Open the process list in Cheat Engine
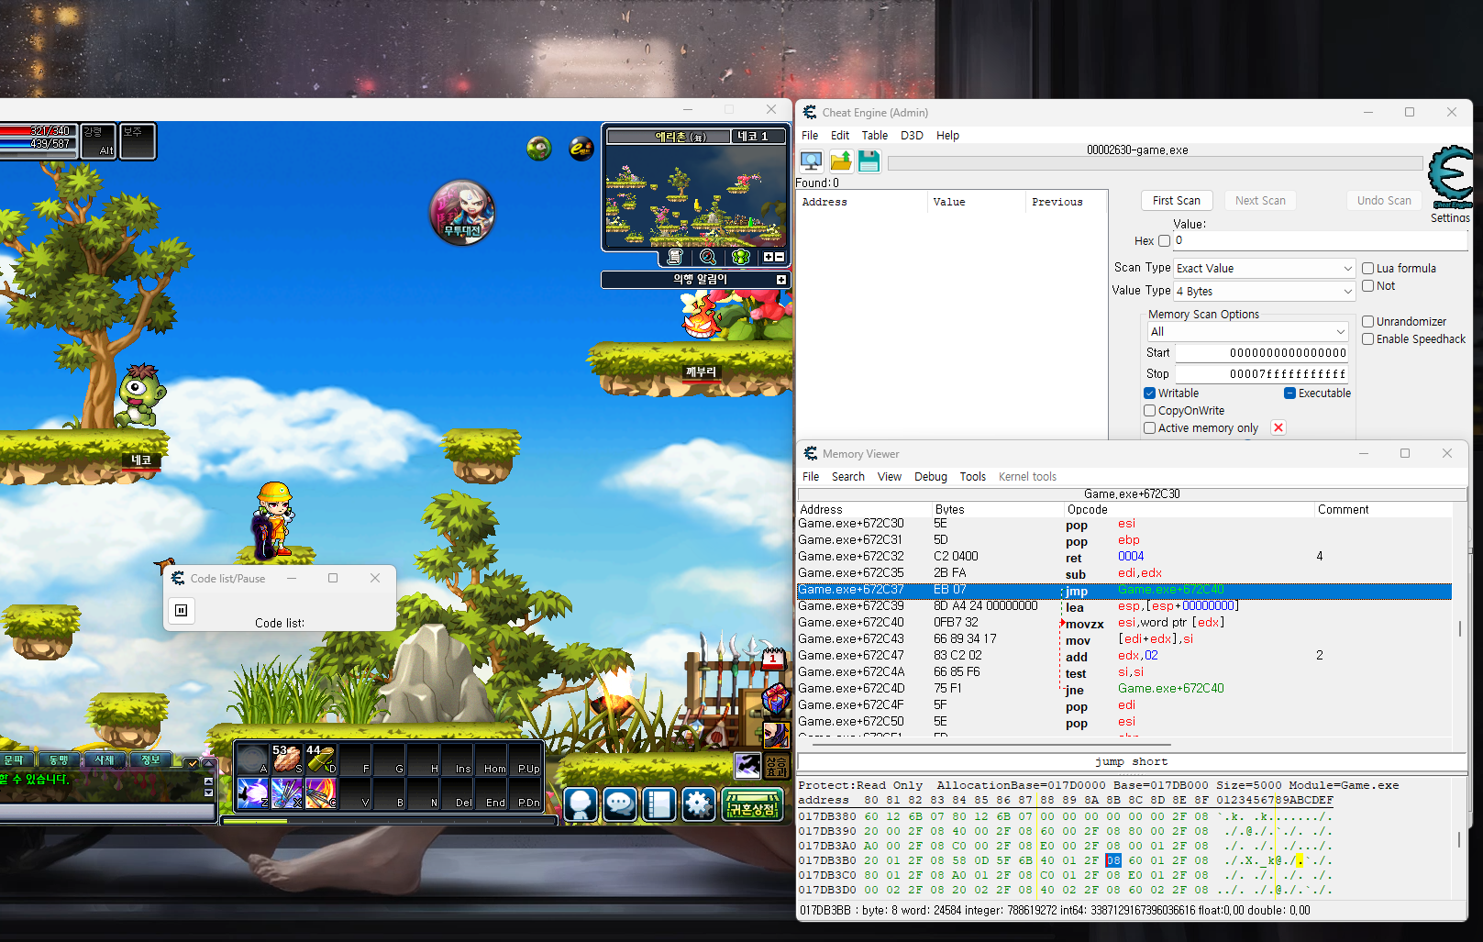This screenshot has width=1483, height=942. pos(812,161)
